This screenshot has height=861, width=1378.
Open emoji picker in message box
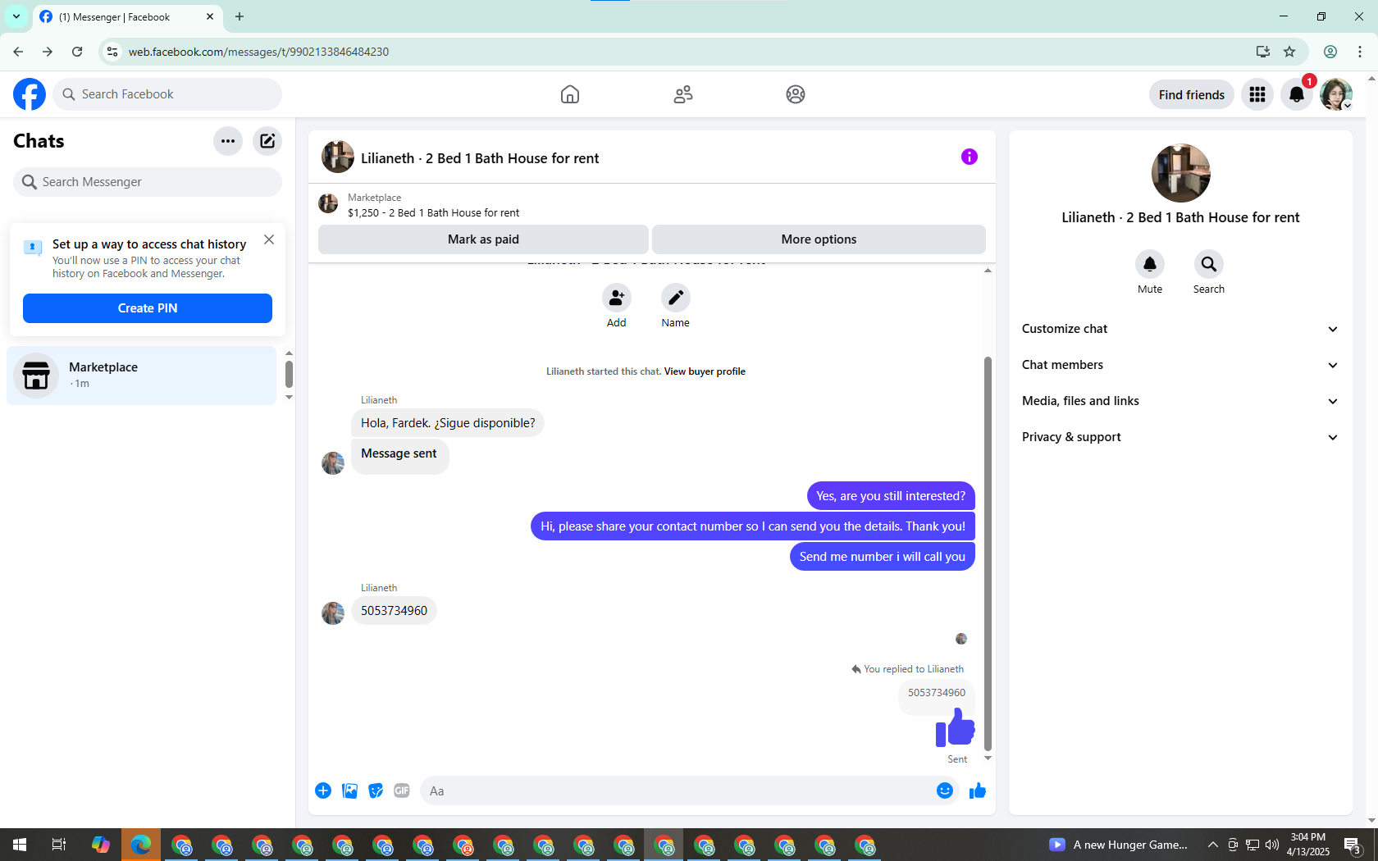click(x=945, y=790)
